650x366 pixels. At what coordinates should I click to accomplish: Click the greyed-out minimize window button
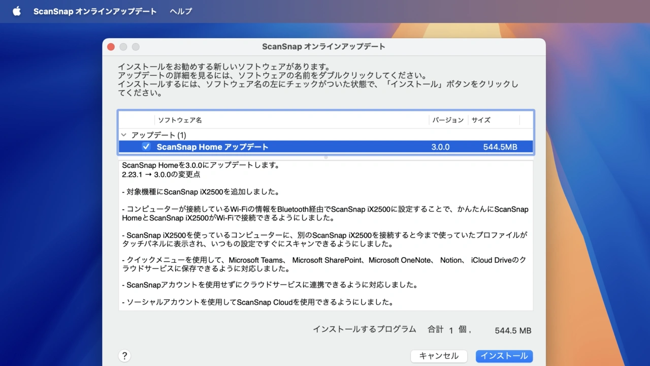tap(123, 47)
